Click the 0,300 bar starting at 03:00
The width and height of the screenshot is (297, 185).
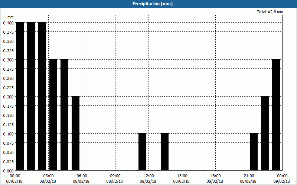point(53,115)
